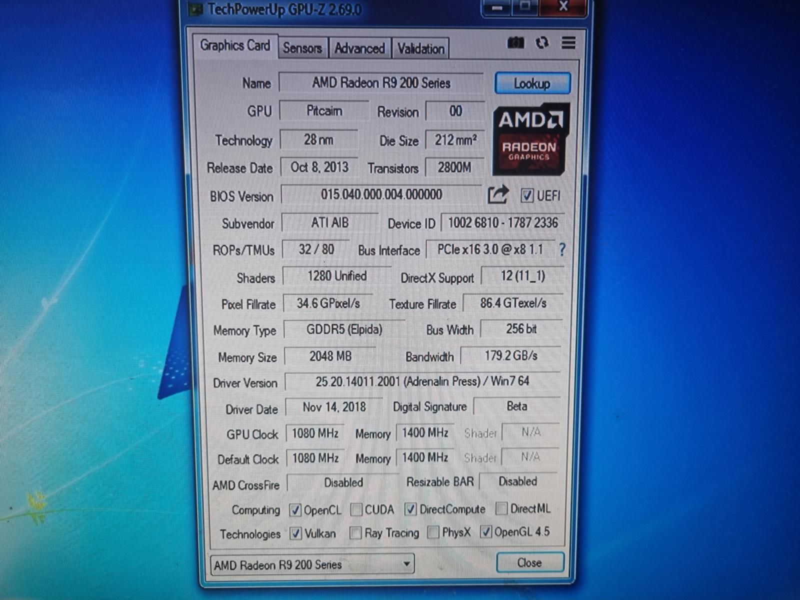The height and width of the screenshot is (600, 800).
Task: Toggle the CUDA checkbox
Action: [x=356, y=509]
